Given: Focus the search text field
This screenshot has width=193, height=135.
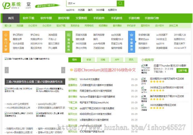Looking at the screenshot, I should (x=96, y=3).
